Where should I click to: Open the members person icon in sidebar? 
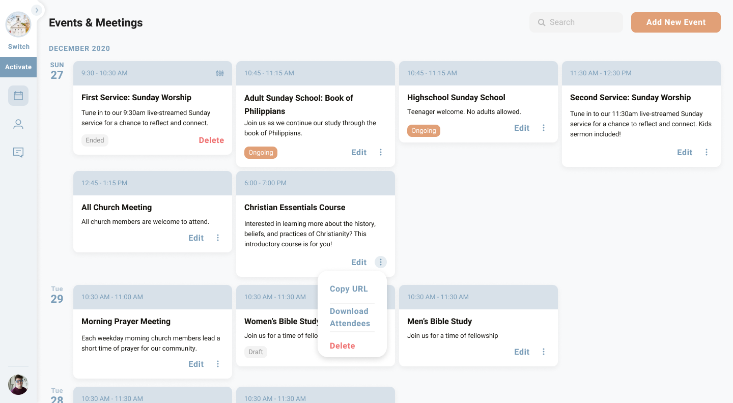(x=18, y=124)
